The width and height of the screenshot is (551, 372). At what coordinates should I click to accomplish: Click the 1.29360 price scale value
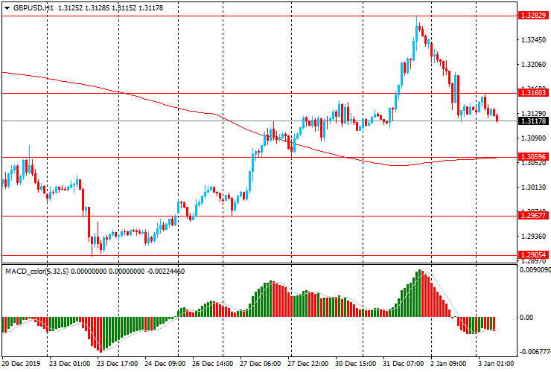point(533,237)
